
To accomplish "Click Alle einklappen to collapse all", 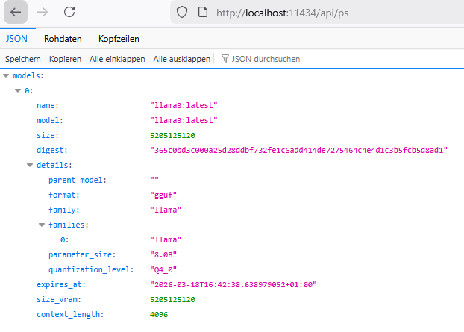I will click(117, 58).
